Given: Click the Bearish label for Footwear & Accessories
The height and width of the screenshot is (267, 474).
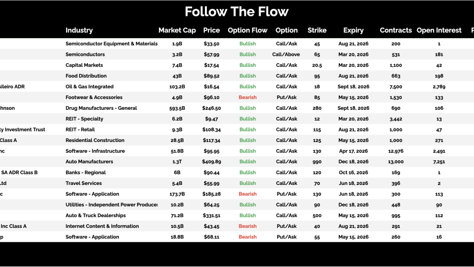Looking at the screenshot, I should coord(247,97).
